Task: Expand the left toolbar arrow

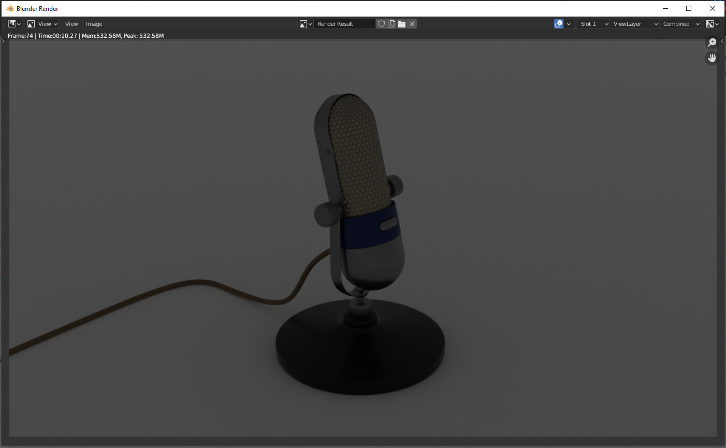Action: pos(3,41)
